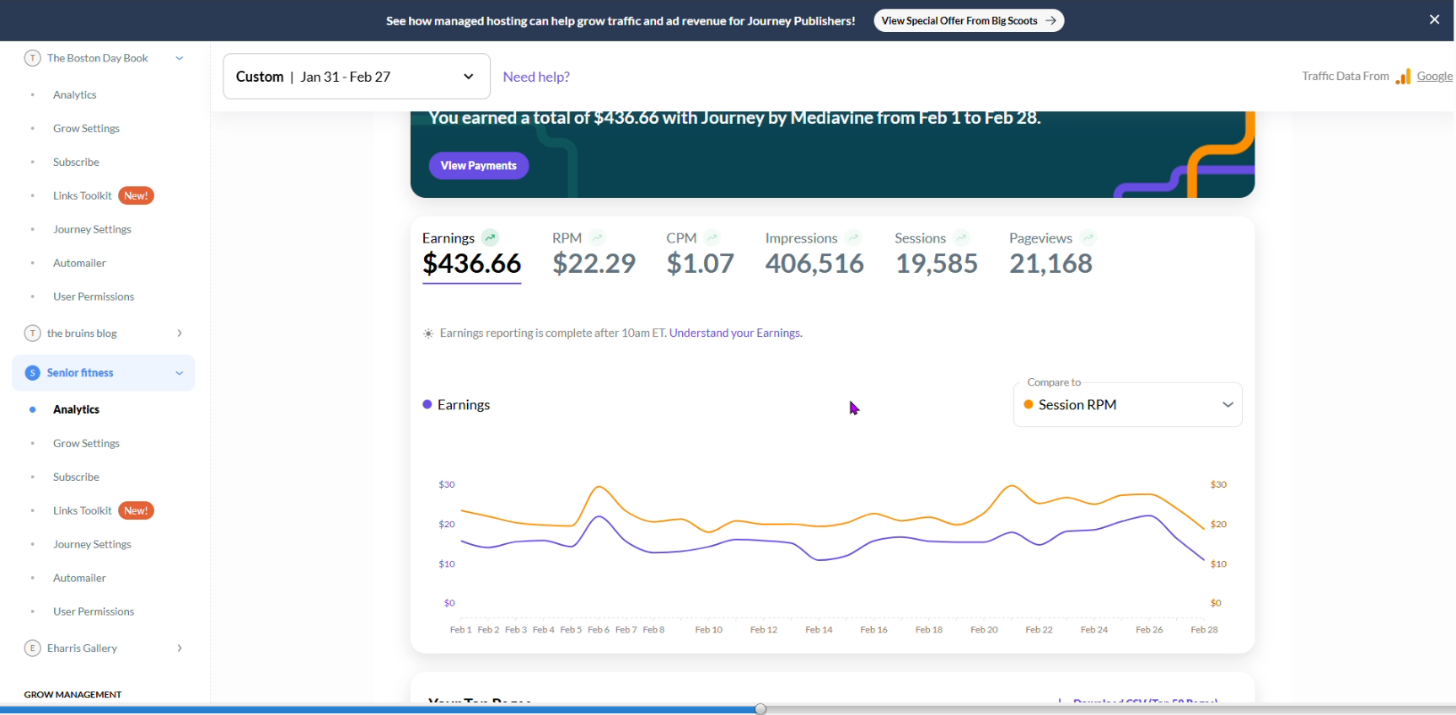1456x715 pixels.
Task: Click the Google Analytics bar chart icon
Action: (x=1403, y=77)
